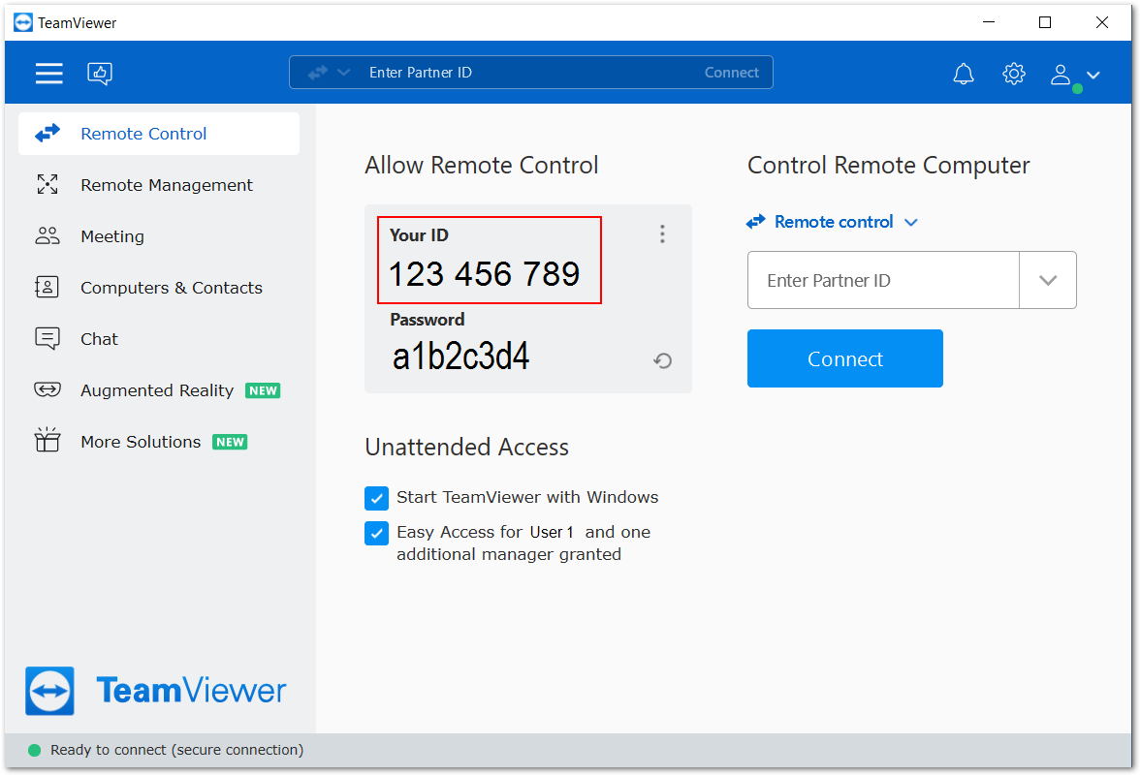1141x776 pixels.
Task: Open the settings gear icon
Action: pyautogui.click(x=1014, y=74)
